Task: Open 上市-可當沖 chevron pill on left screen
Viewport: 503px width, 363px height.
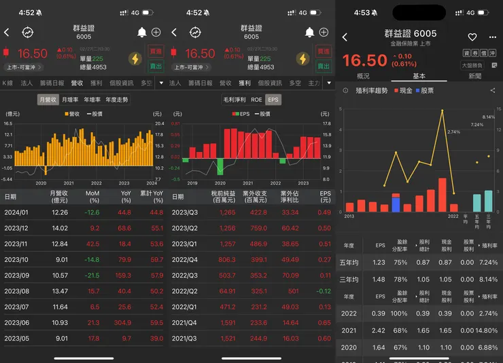Action: [24, 67]
